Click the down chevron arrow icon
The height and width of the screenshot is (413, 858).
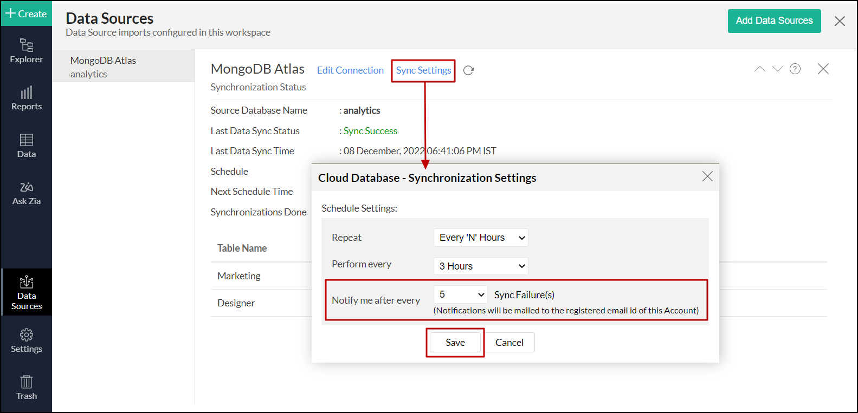(x=778, y=69)
